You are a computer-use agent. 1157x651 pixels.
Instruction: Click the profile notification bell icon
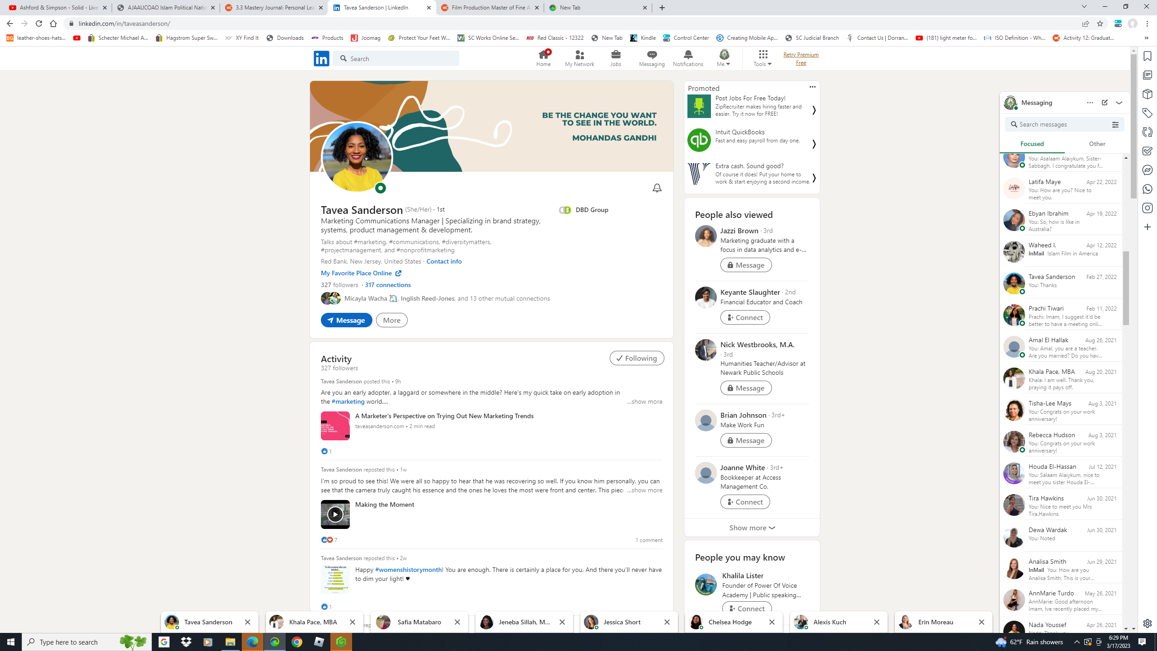(657, 188)
